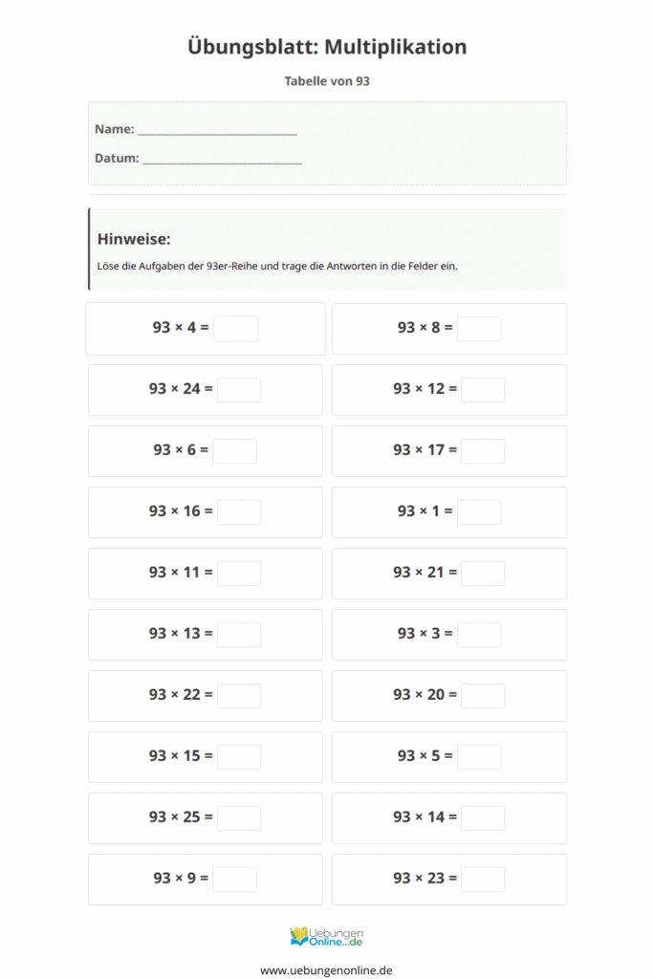Image resolution: width=653 pixels, height=979 pixels.
Task: Click the answer box for 93 × 24
Action: (239, 390)
